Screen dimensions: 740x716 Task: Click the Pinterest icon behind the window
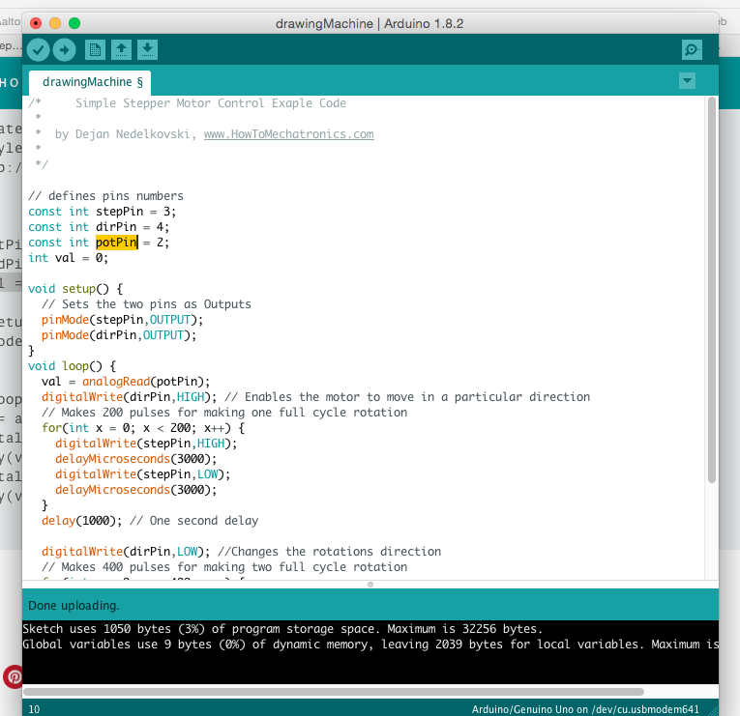pyautogui.click(x=14, y=677)
